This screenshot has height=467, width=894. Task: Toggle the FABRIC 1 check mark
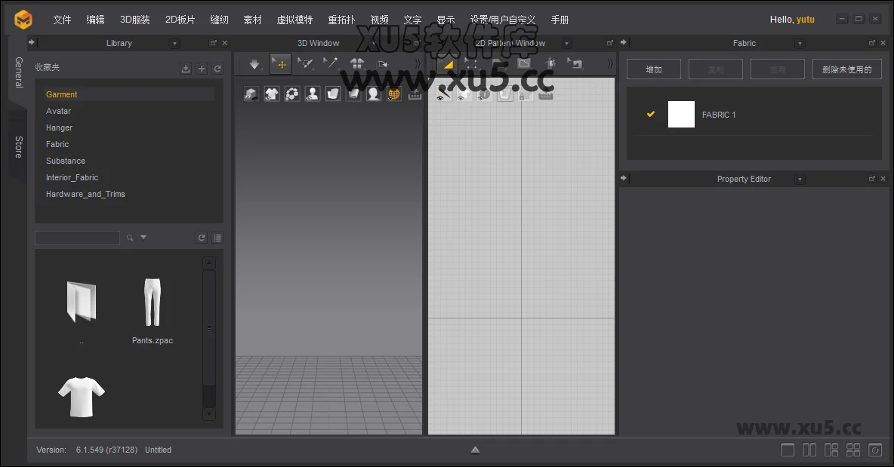[650, 114]
